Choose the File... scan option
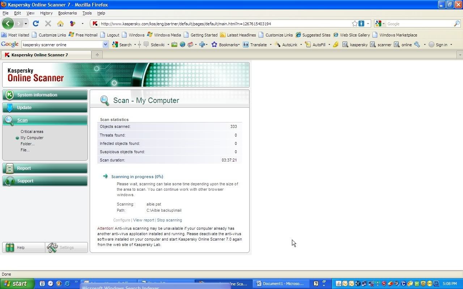This screenshot has height=289, width=463. [25, 150]
